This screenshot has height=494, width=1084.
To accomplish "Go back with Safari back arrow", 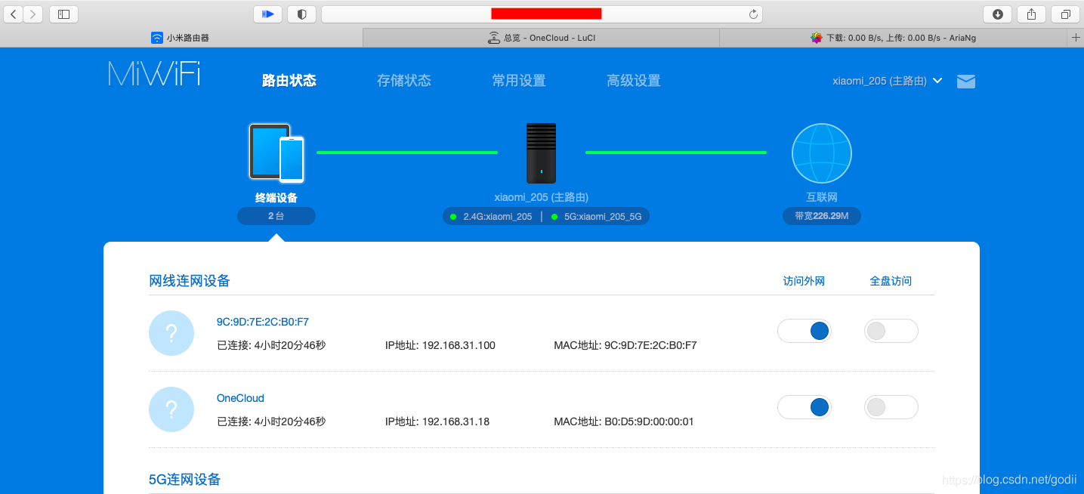I will coord(14,14).
